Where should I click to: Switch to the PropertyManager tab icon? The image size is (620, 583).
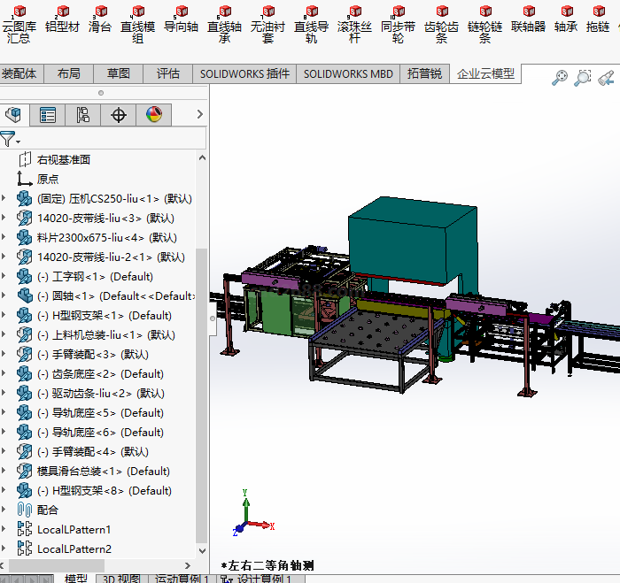(48, 115)
